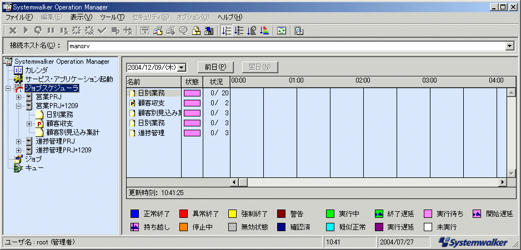Click the gear icon of サービス・アプリケーション起動
521x250 pixels.
point(18,79)
